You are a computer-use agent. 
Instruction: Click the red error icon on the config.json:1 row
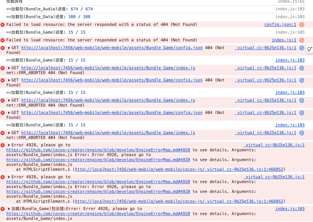(x=3, y=25)
